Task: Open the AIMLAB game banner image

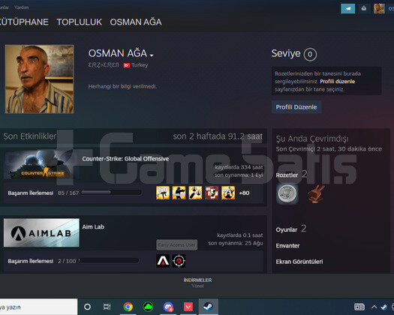Action: 41,232
